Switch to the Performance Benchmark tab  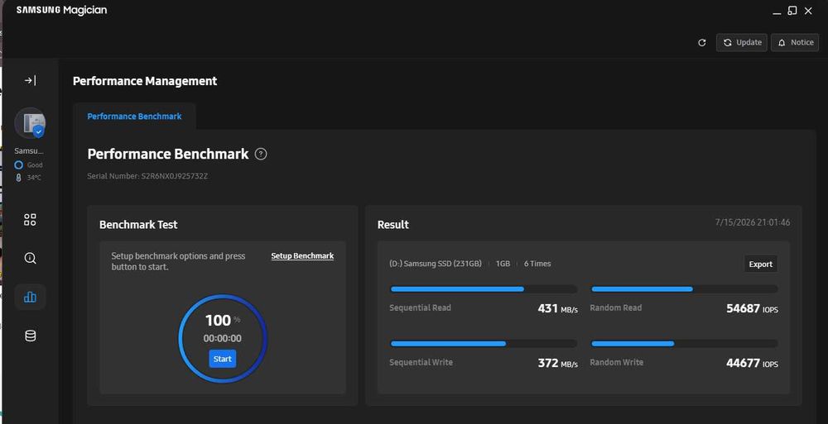coord(134,117)
